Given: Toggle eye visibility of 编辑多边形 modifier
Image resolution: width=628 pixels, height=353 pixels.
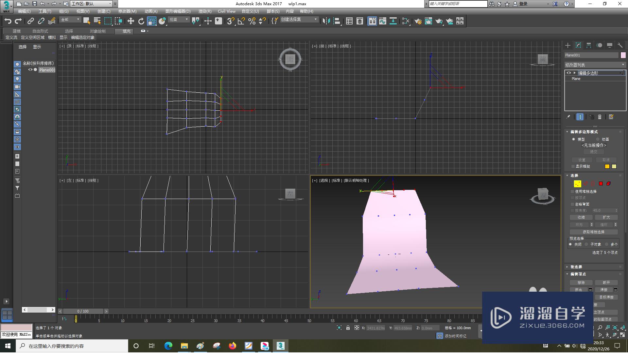Looking at the screenshot, I should coord(569,73).
